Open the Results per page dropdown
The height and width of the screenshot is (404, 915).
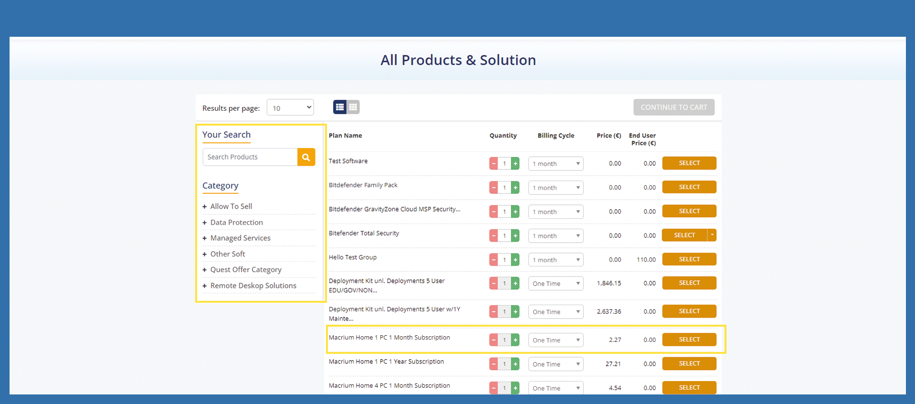point(290,108)
